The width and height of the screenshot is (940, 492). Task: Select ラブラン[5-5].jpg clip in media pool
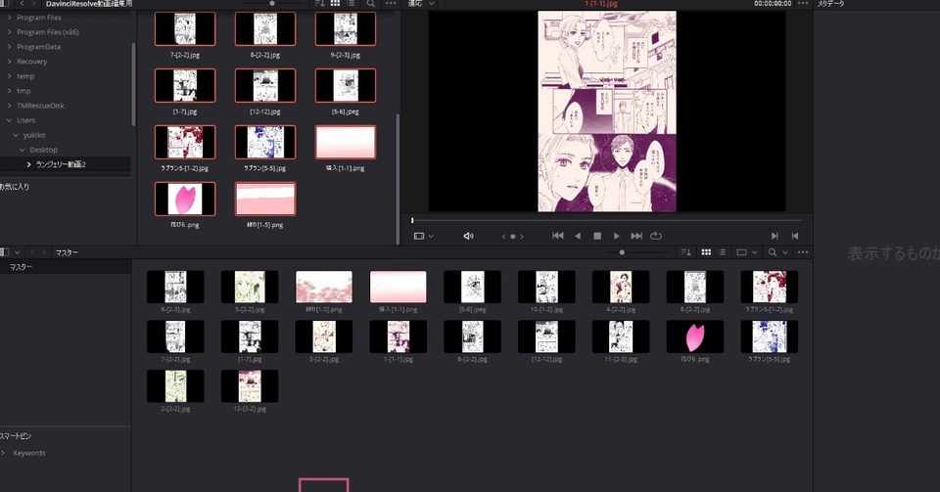tap(770, 336)
